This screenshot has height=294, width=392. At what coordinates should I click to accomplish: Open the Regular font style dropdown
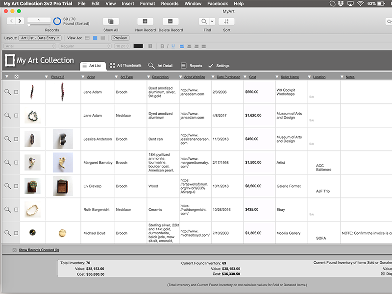point(85,46)
